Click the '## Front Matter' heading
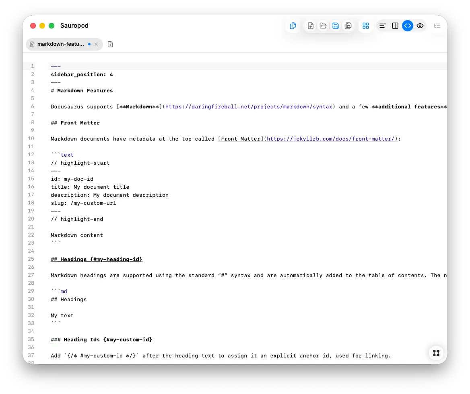Viewport: 470px width, 394px height. (x=75, y=122)
